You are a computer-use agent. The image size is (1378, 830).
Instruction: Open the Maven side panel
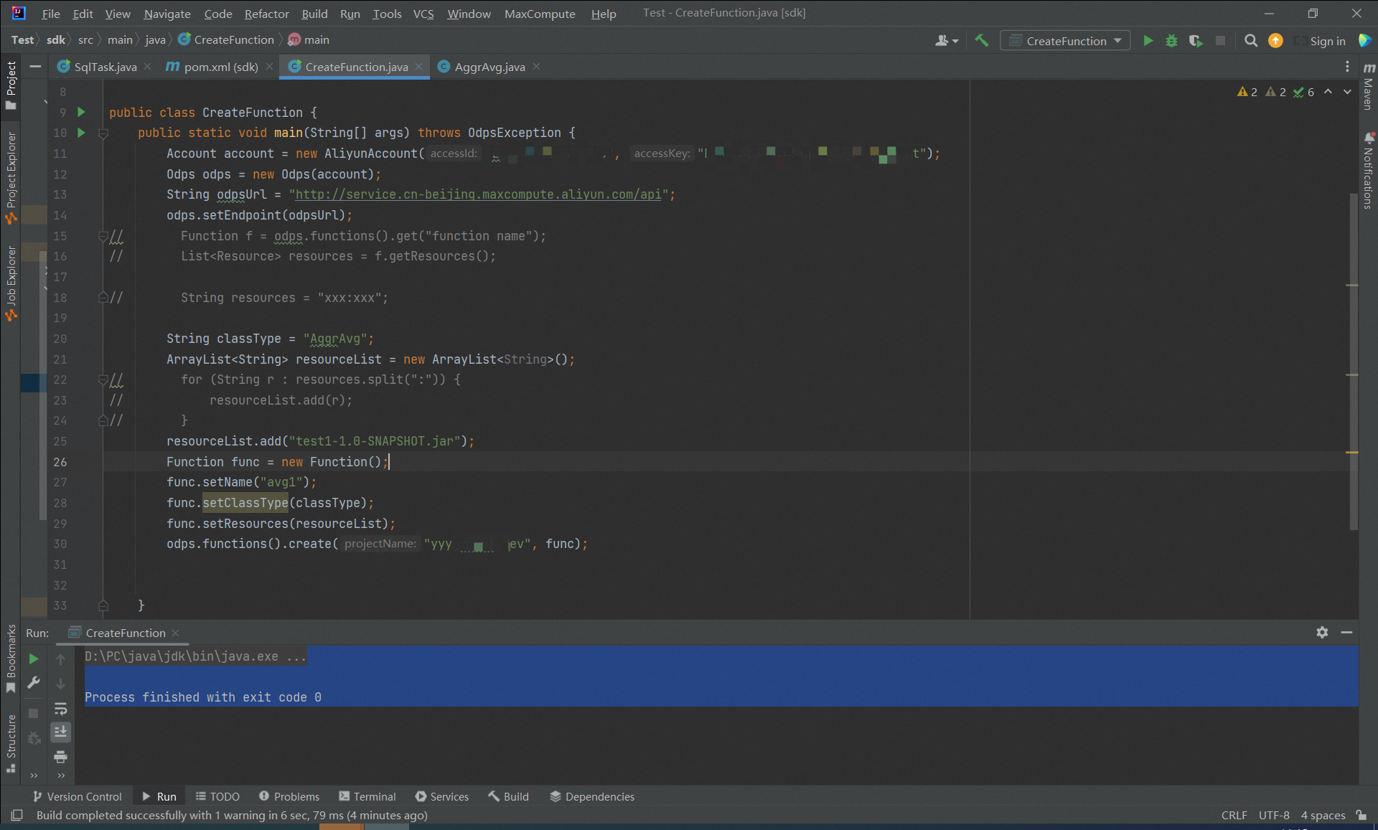coord(1369,86)
